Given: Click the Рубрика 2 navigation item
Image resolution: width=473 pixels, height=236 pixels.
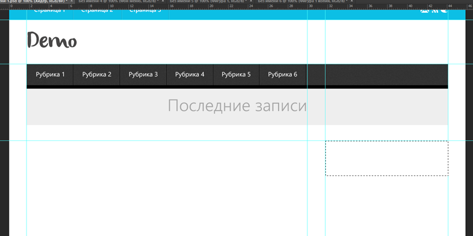Looking at the screenshot, I should click(97, 75).
